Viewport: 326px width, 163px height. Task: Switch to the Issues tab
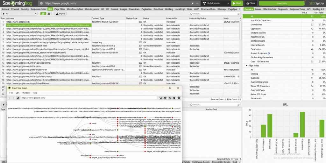258,9
